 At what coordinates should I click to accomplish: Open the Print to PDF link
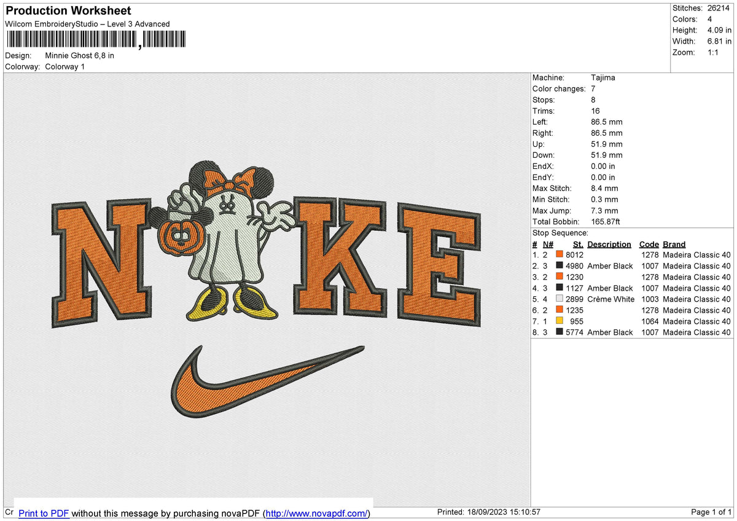point(44,513)
